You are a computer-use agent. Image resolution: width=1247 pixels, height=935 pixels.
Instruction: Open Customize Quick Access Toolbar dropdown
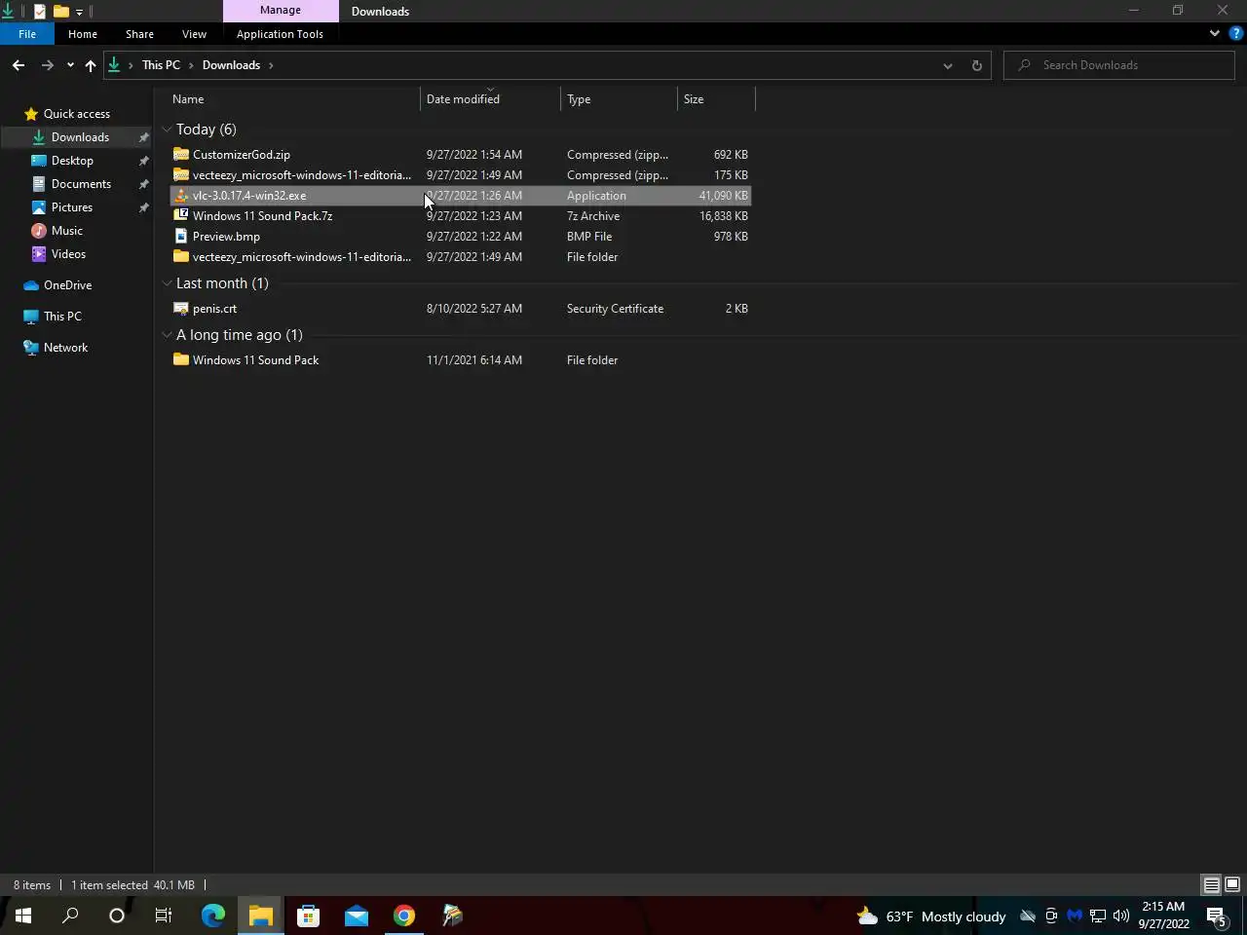[79, 12]
